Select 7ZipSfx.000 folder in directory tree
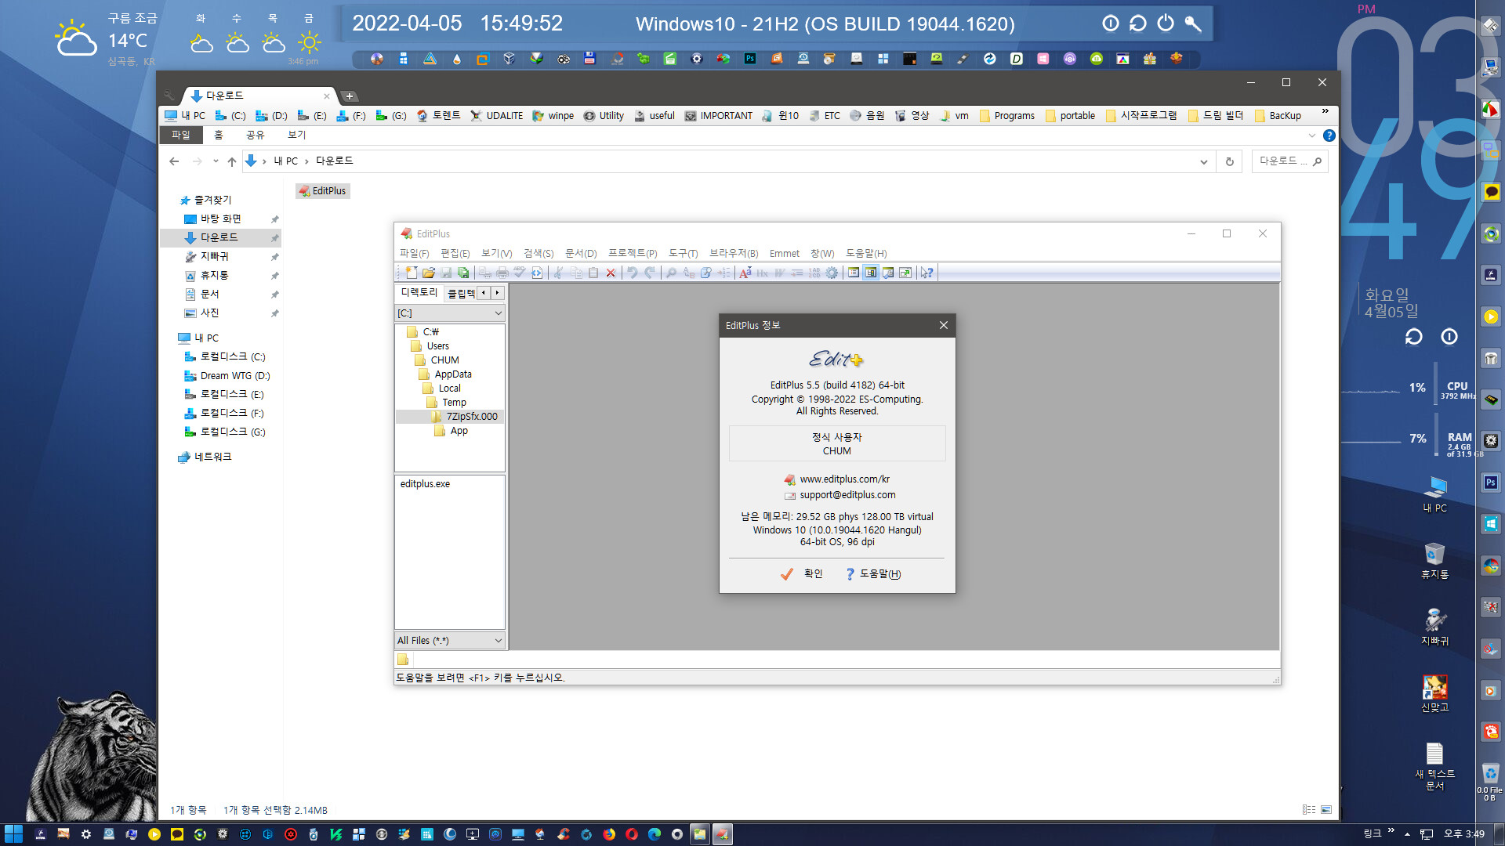The height and width of the screenshot is (846, 1505). click(471, 417)
